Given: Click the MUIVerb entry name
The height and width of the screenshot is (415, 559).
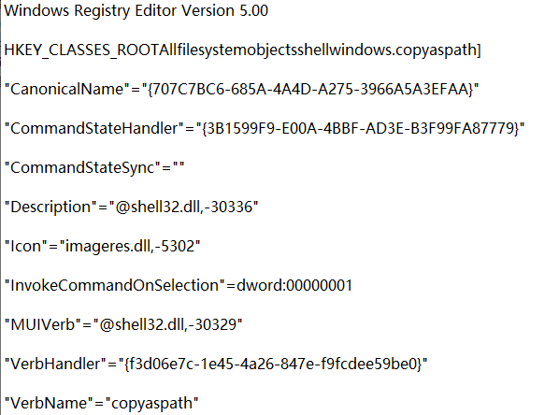Looking at the screenshot, I should coord(42,324).
